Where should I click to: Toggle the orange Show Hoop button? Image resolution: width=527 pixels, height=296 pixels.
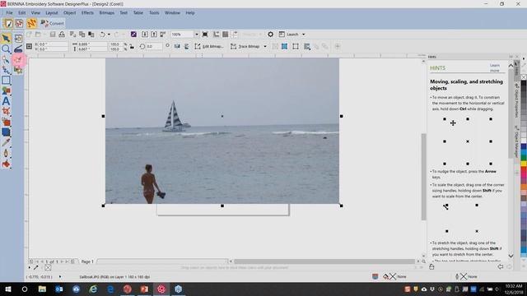31,23
